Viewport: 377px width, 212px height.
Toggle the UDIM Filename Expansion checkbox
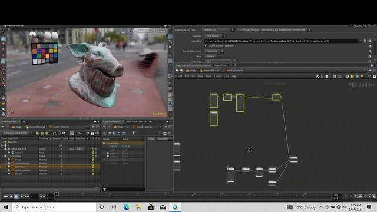click(206, 45)
